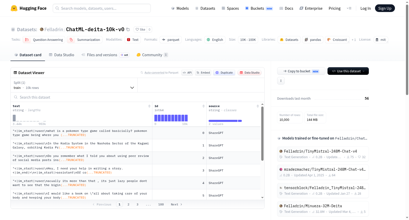Click the source column class distribution bar
Viewport: 409px width, 220px height.
tap(225, 121)
